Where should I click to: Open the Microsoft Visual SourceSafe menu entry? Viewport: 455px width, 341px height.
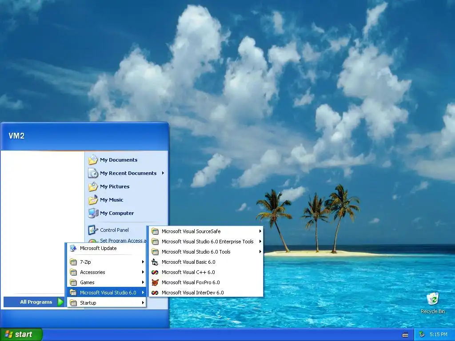tap(206, 231)
